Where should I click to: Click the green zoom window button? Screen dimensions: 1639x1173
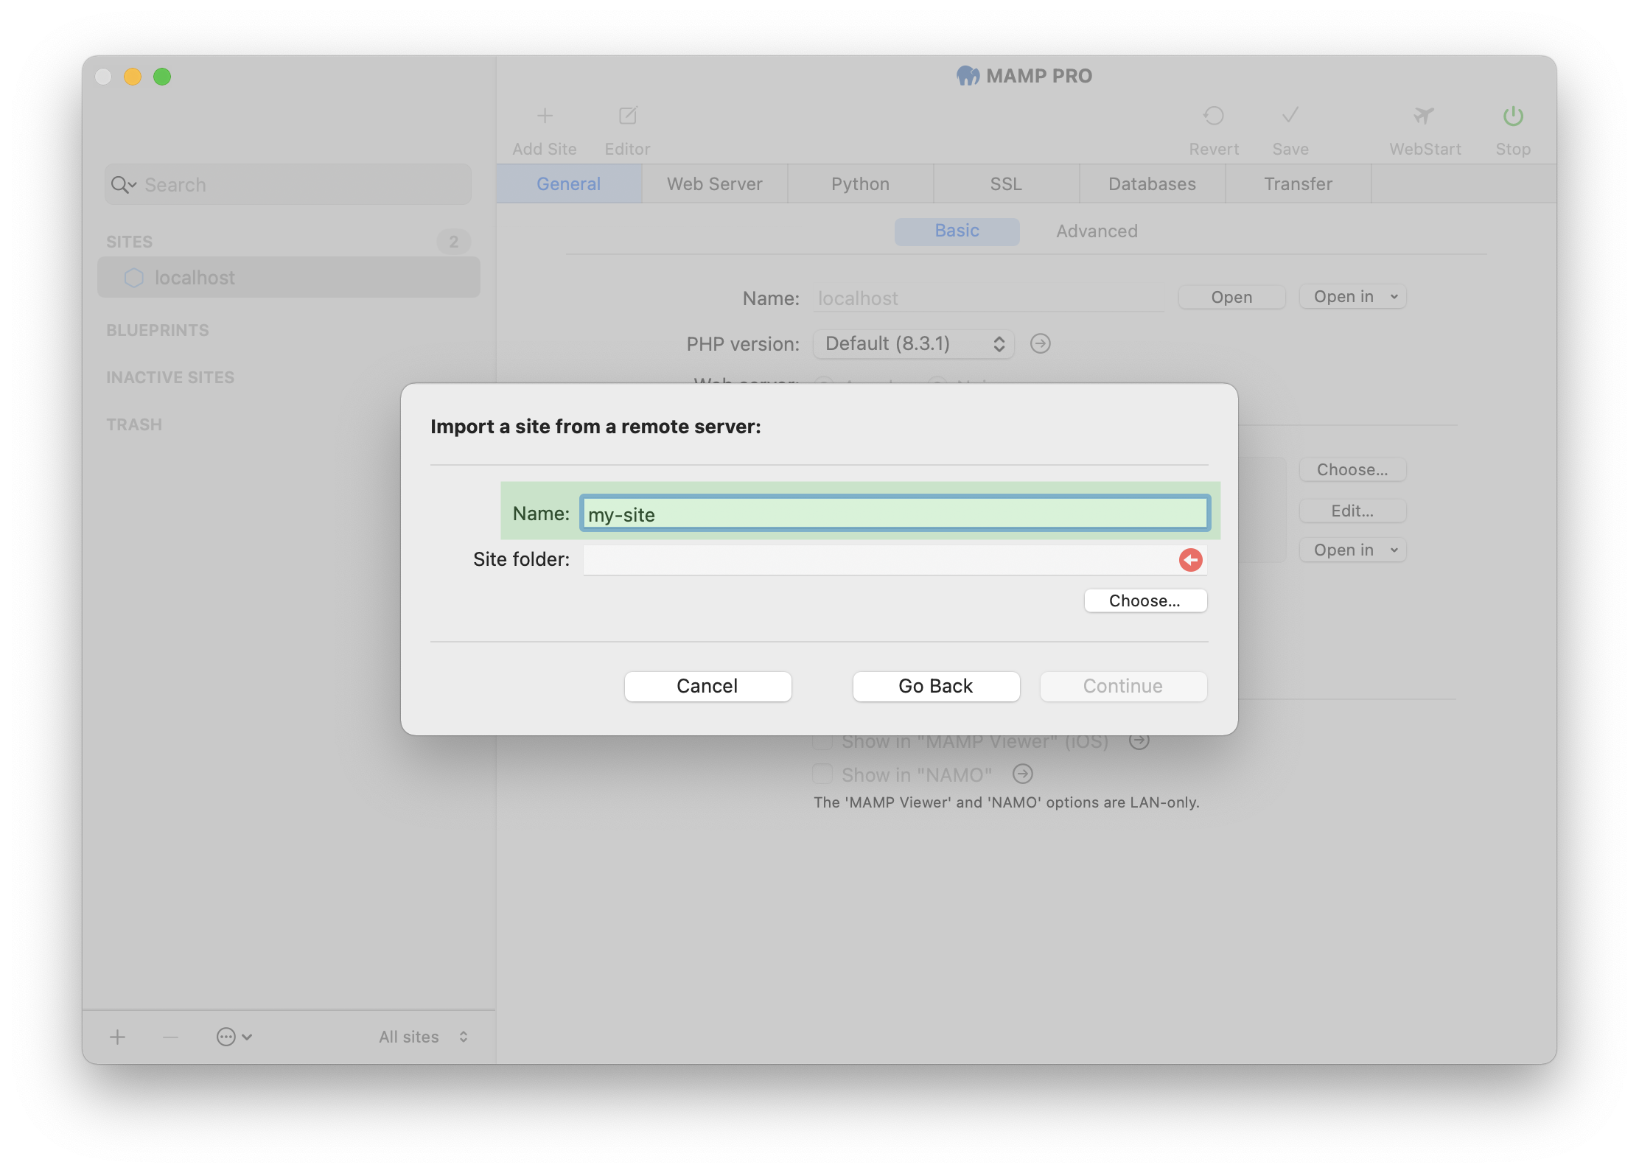tap(162, 77)
